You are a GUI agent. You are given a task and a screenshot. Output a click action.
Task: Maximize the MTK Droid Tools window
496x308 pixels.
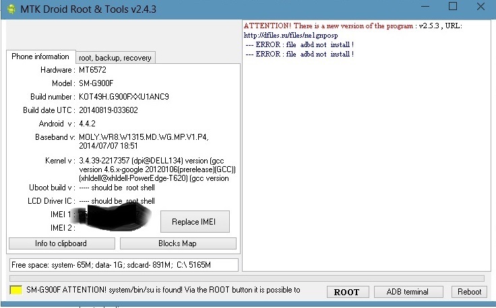pos(452,7)
